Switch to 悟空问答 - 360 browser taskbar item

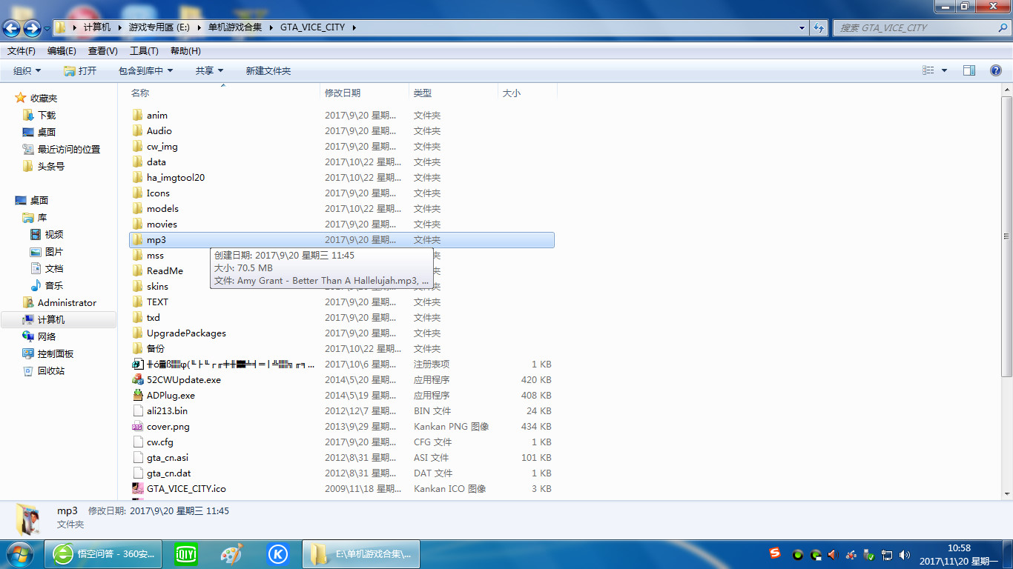click(105, 554)
